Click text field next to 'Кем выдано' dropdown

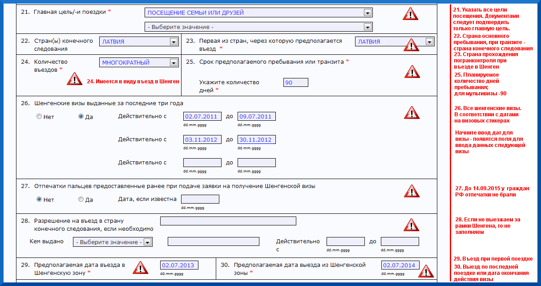coord(214,241)
